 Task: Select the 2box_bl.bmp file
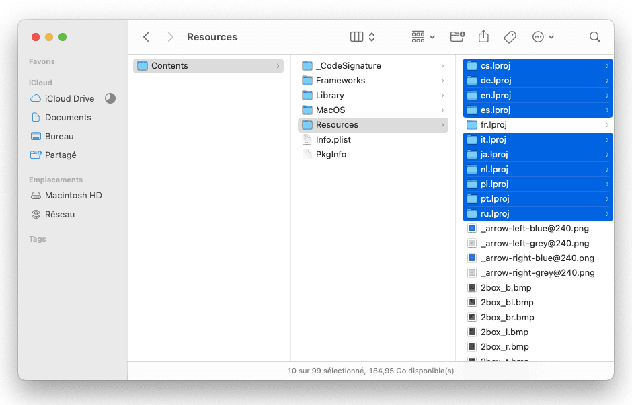point(538,303)
